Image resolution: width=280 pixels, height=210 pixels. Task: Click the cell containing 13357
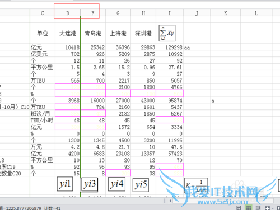(143, 154)
